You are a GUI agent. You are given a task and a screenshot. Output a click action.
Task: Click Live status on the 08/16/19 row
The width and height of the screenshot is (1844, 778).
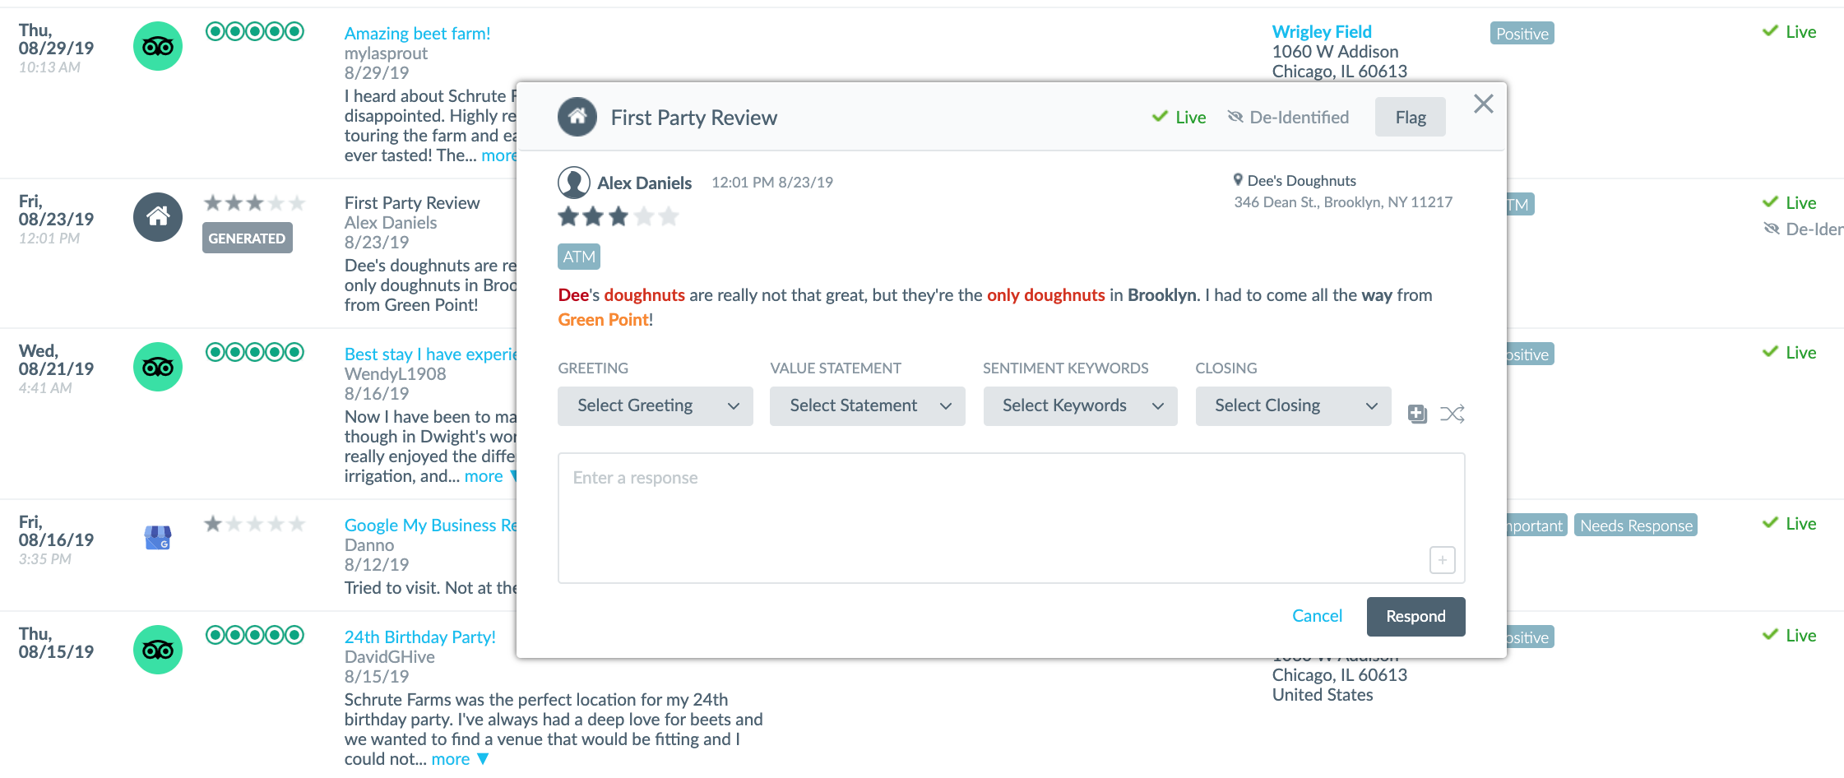click(1790, 524)
